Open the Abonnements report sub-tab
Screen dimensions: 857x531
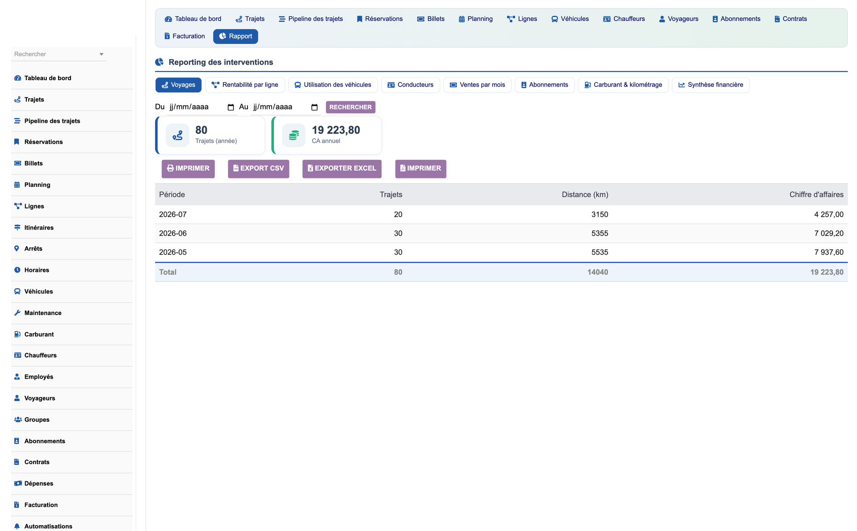[545, 85]
